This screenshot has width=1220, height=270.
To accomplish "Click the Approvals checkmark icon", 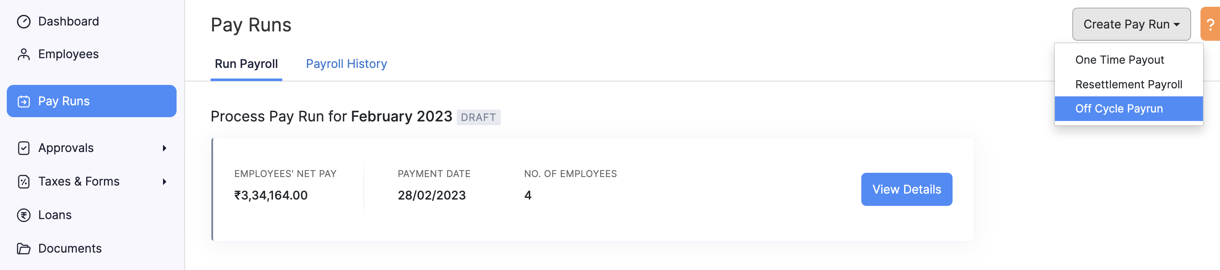I will pyautogui.click(x=23, y=148).
